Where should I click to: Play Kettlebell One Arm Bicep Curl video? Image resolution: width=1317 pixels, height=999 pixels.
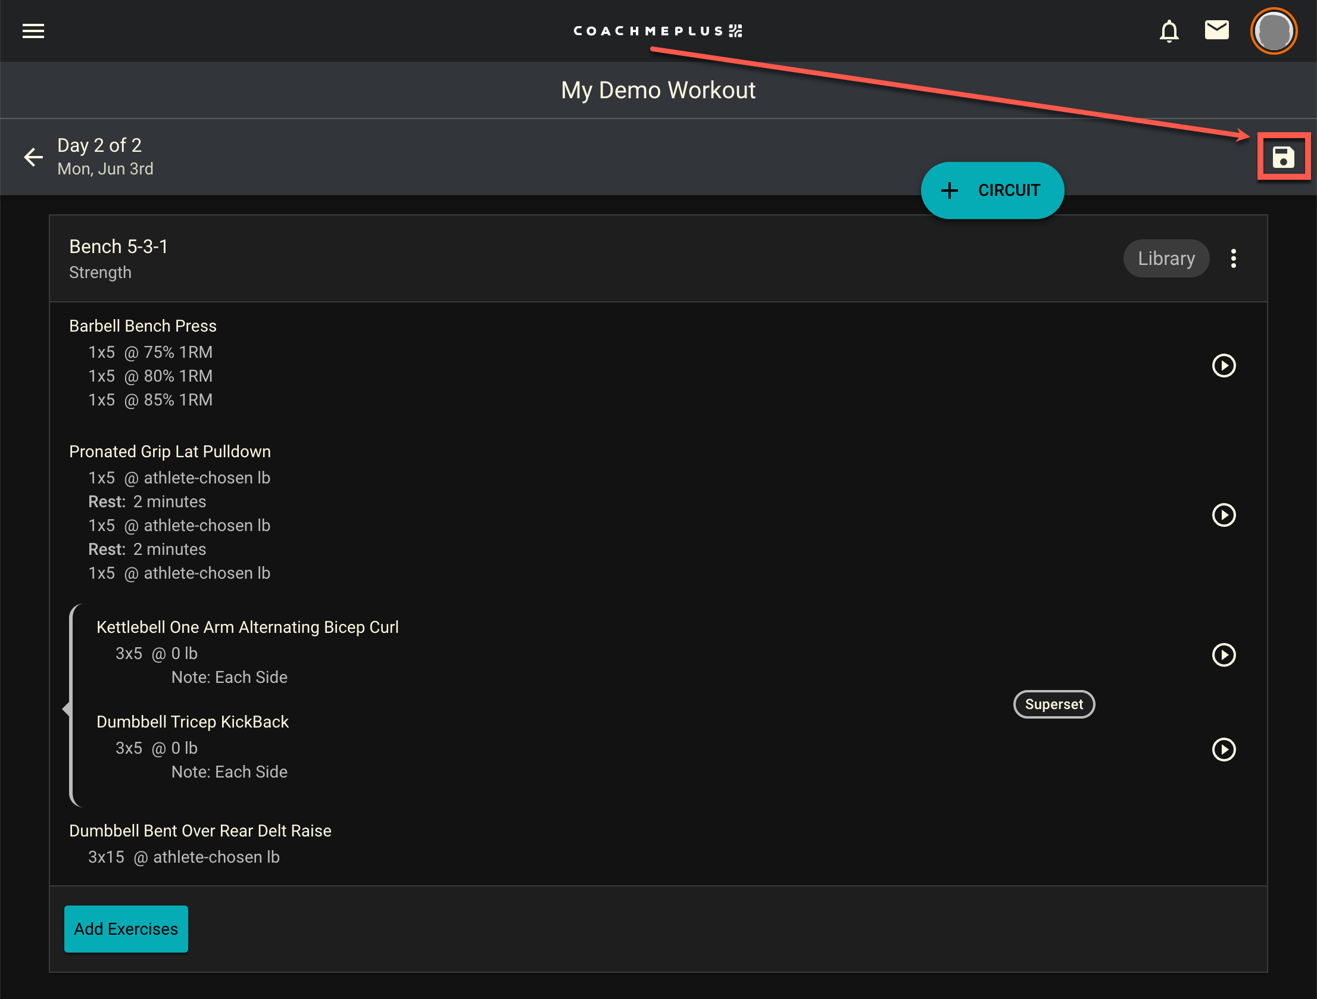tap(1224, 654)
